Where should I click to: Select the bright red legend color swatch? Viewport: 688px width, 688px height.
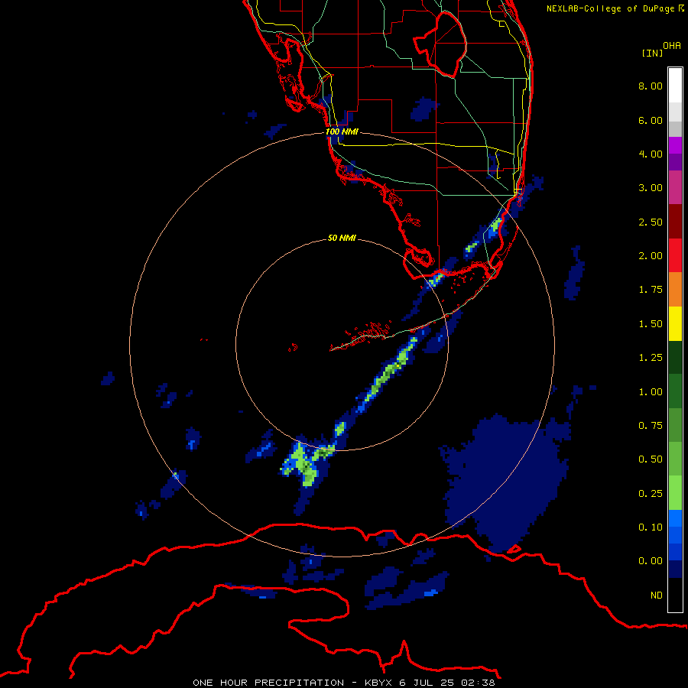click(675, 255)
